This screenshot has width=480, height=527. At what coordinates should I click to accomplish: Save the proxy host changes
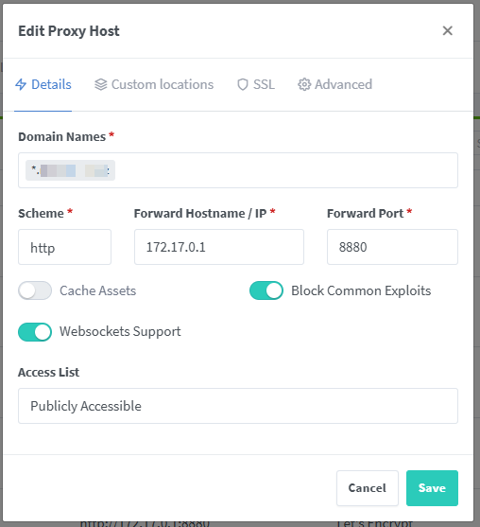pos(432,488)
